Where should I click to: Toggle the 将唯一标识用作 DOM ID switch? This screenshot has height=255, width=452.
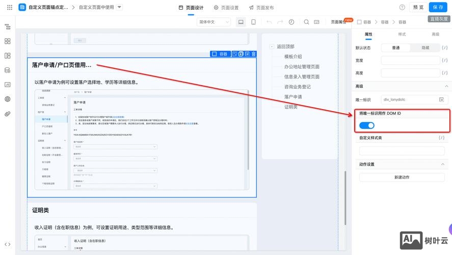pyautogui.click(x=367, y=125)
